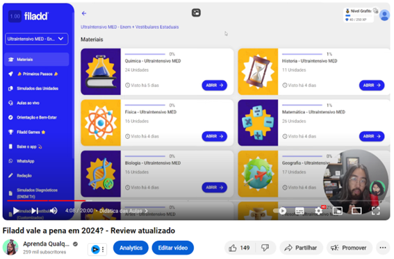394x259 pixels.
Task: Click the filadd logo
Action: [36, 16]
